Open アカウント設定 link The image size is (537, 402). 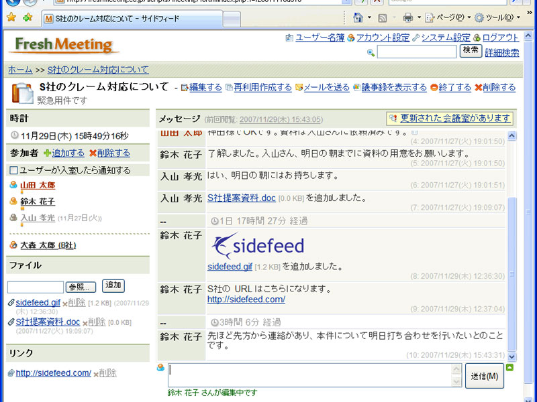click(383, 38)
